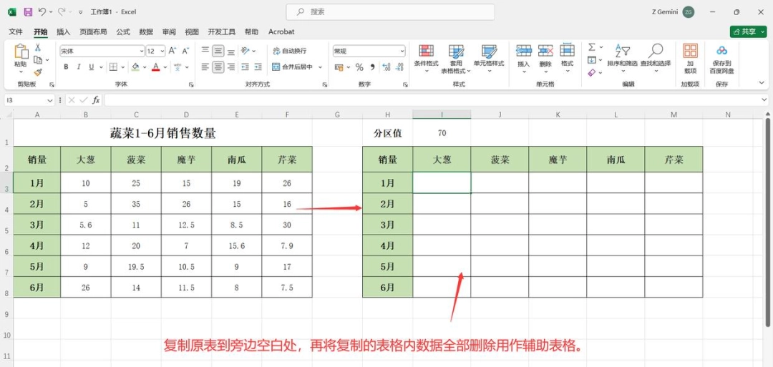Apply percent style format
Viewport: 773px width, 367px height.
click(x=359, y=67)
